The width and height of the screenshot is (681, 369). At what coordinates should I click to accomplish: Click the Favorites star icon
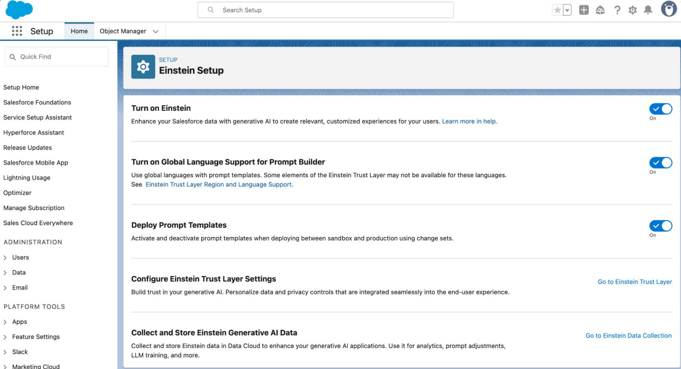coord(556,10)
